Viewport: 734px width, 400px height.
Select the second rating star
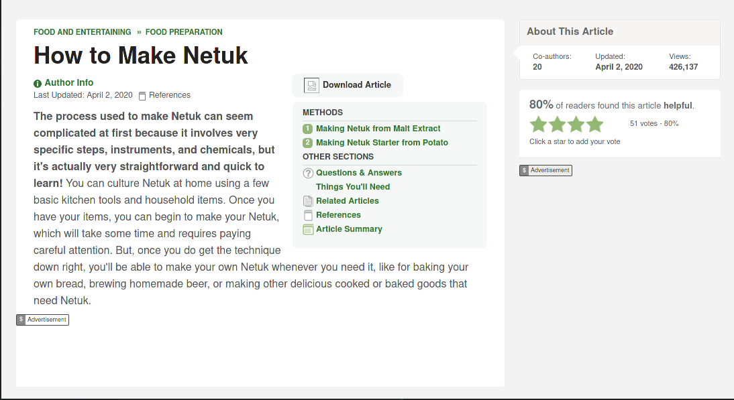557,125
